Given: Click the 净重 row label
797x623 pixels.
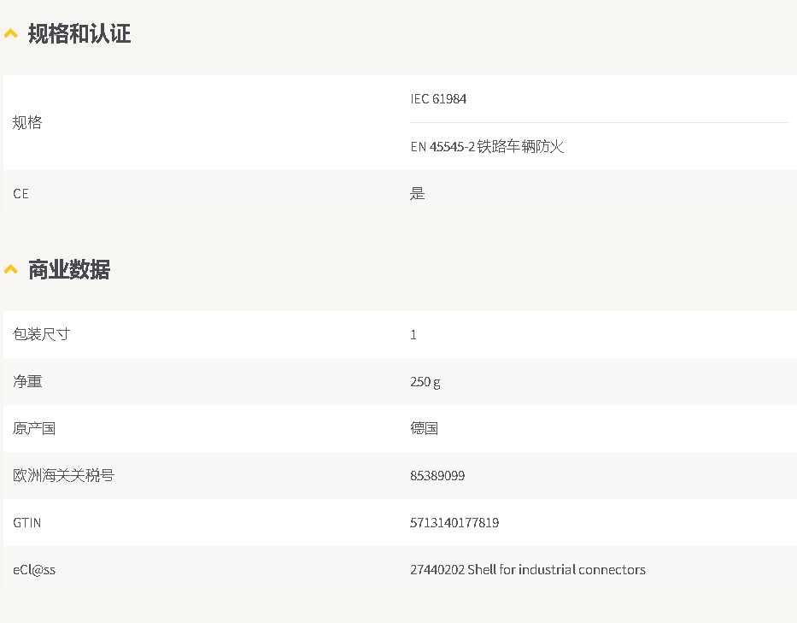Looking at the screenshot, I should 27,381.
